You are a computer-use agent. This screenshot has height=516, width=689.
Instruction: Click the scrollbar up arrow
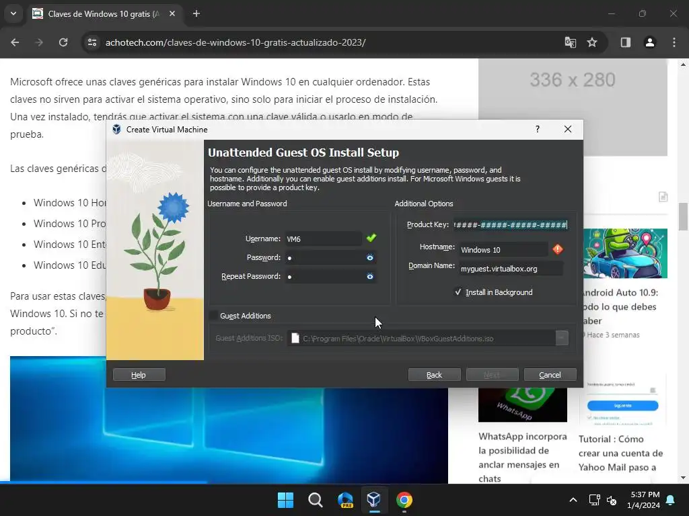683,64
